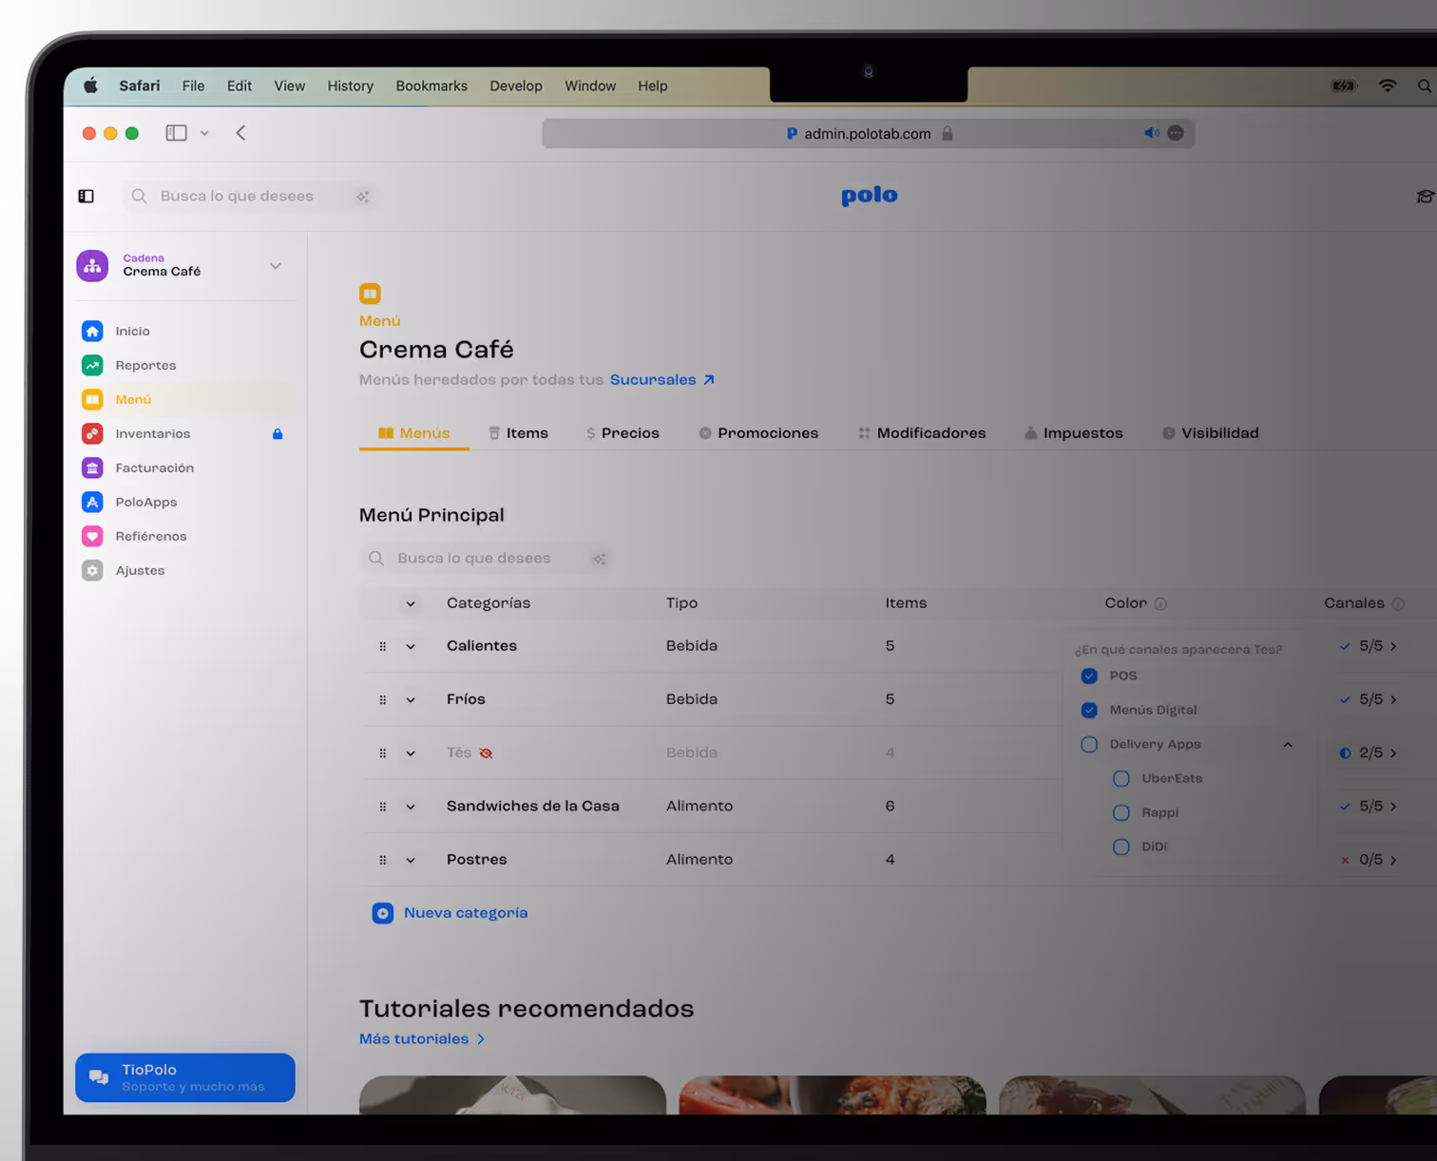Click the Color info icon
This screenshot has height=1161, width=1437.
tap(1160, 603)
